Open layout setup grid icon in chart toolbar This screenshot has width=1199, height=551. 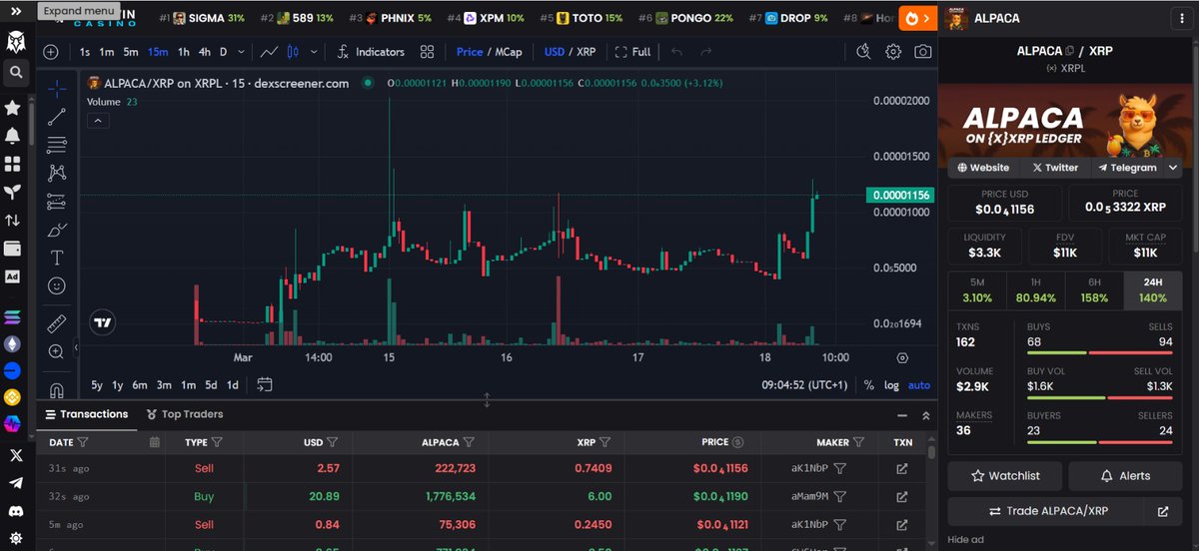tap(428, 52)
